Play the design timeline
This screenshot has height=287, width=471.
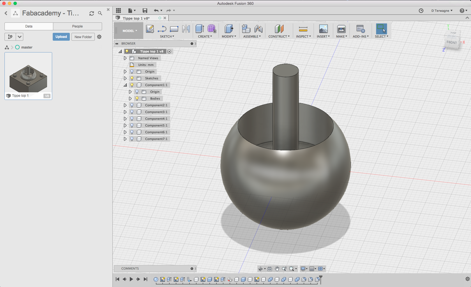tap(131, 279)
